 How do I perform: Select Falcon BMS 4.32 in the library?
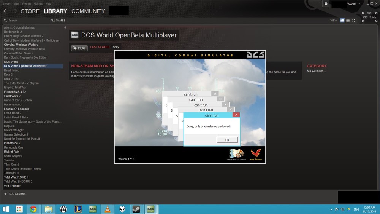(x=15, y=92)
